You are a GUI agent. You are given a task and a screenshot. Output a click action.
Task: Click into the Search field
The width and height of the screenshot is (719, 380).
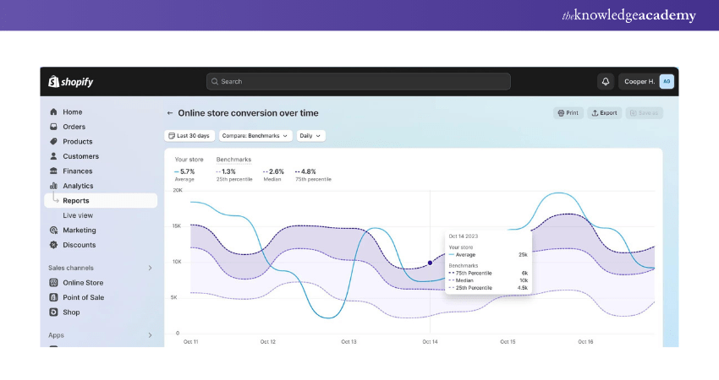pos(358,82)
